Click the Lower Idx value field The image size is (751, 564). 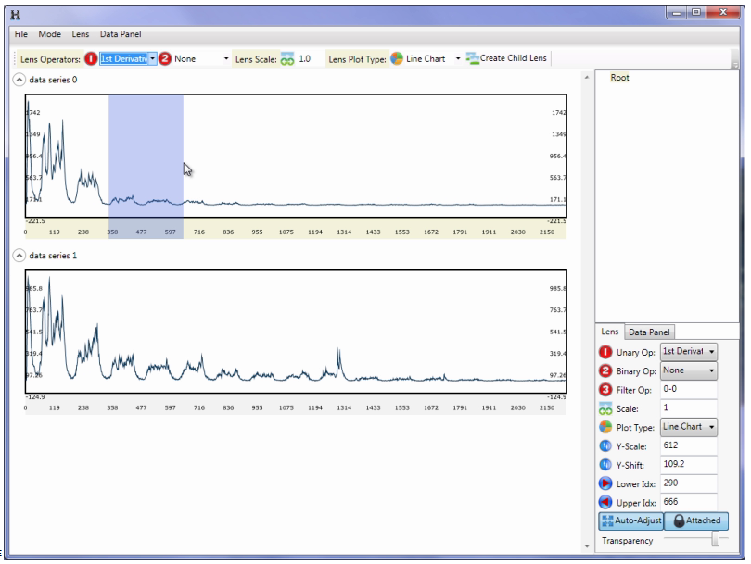pyautogui.click(x=688, y=483)
